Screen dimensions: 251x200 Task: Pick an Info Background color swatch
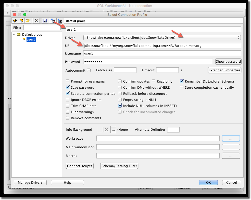coord(99,129)
